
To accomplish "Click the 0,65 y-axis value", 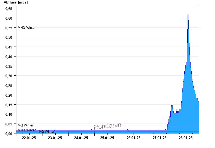I will pyautogui.click(x=9, y=9).
